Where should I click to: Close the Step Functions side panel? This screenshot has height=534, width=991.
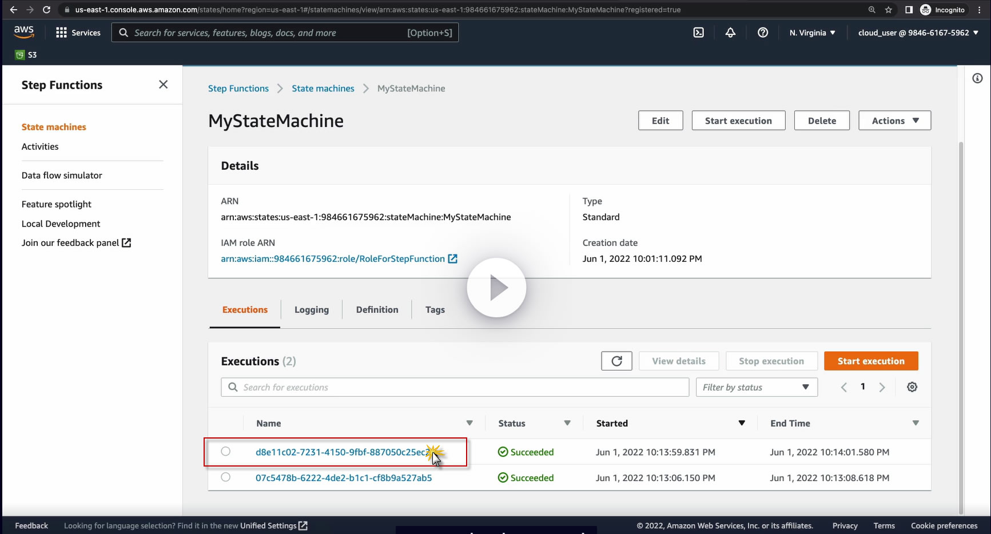pyautogui.click(x=163, y=85)
